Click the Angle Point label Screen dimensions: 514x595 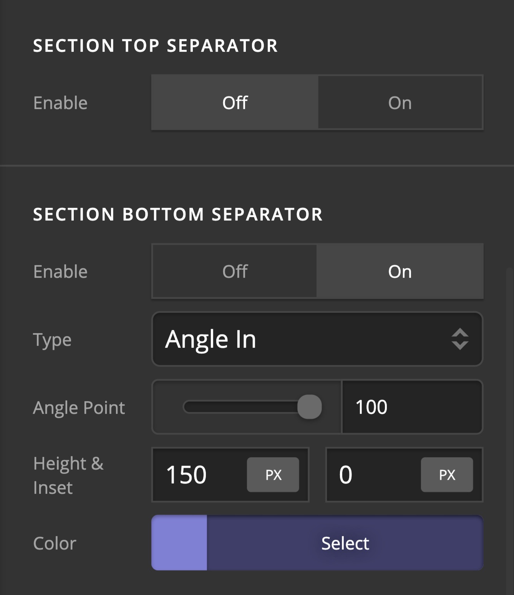79,407
